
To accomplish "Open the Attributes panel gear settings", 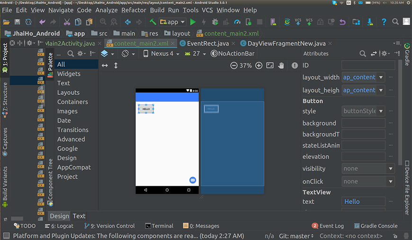I will click(x=385, y=54).
